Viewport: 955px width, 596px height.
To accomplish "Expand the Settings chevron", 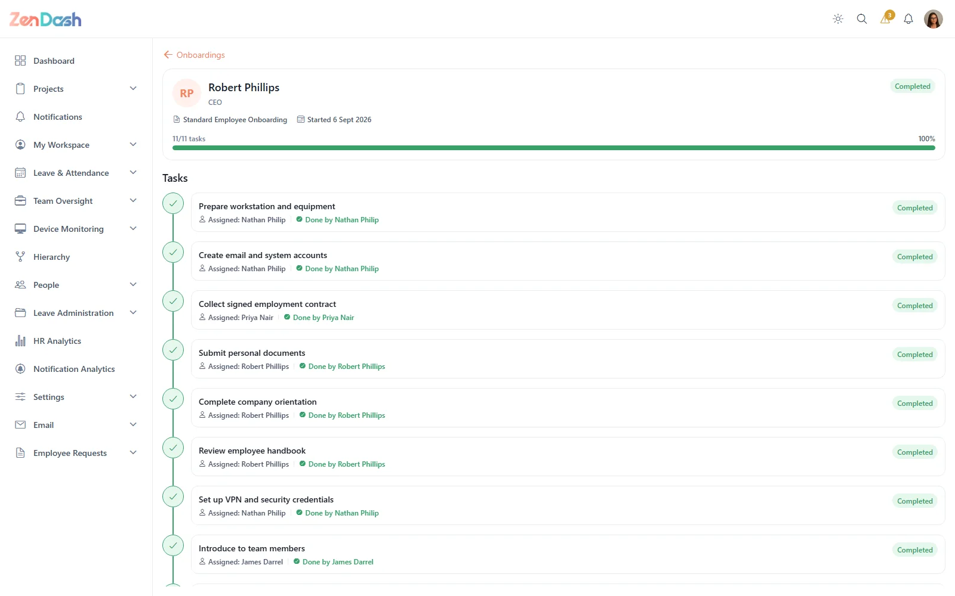I will pyautogui.click(x=133, y=397).
